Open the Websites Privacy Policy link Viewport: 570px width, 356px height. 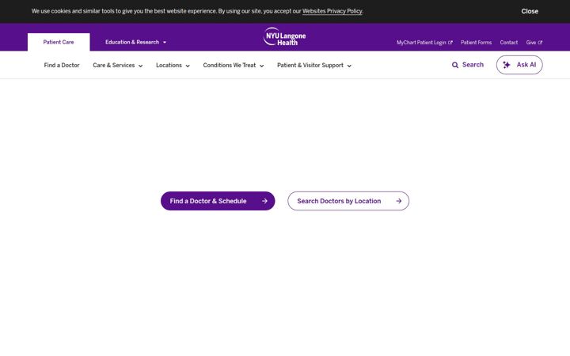pos(332,11)
